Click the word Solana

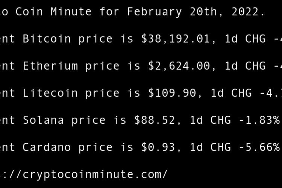43,120
